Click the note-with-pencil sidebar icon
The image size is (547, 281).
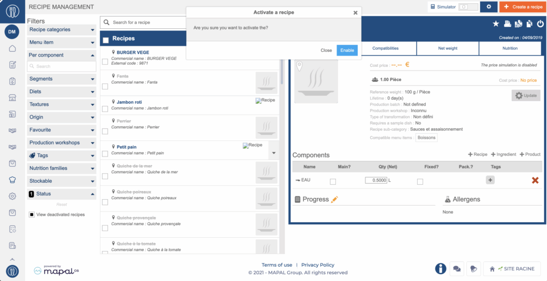point(12,65)
